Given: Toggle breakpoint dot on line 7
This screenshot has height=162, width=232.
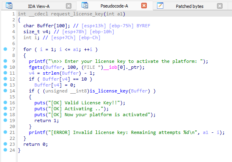Looking at the screenshot, I should click(6, 49).
